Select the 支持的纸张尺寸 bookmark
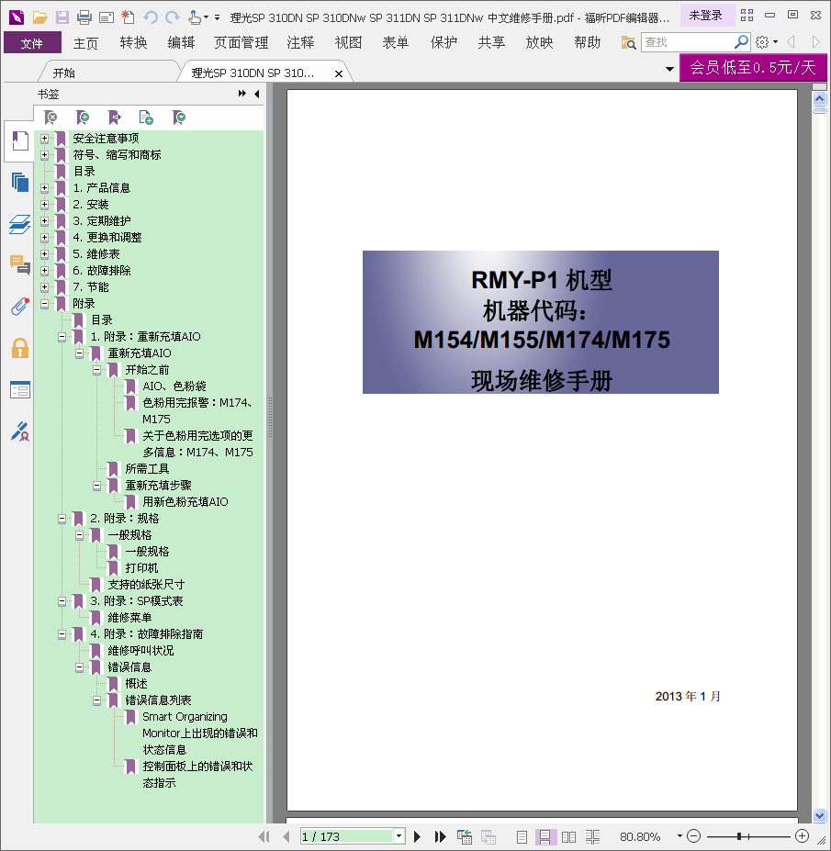The height and width of the screenshot is (851, 831). (x=146, y=585)
